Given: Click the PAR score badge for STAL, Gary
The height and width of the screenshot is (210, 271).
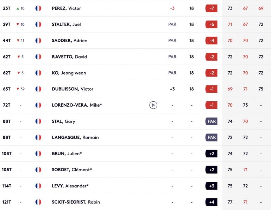Looking at the screenshot, I should [212, 121].
